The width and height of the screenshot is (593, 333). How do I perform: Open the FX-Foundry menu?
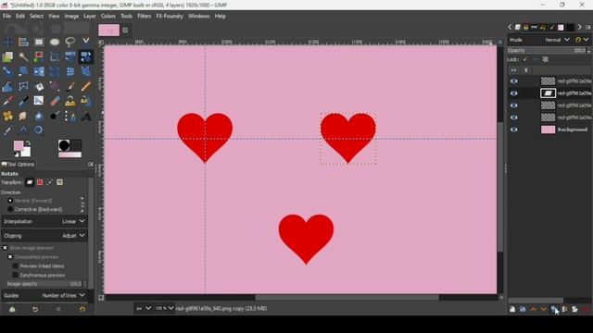(170, 17)
